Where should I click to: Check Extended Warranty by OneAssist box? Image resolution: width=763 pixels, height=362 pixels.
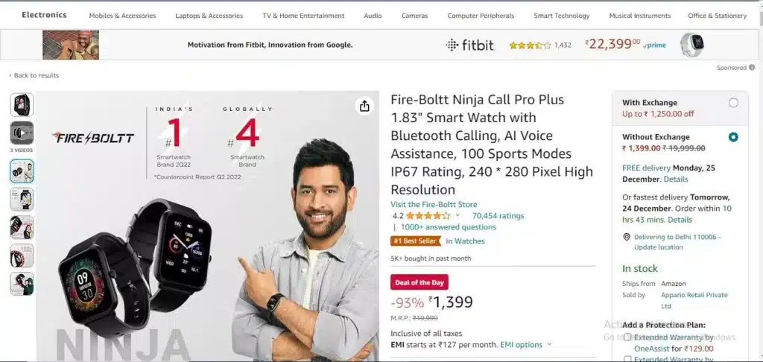[x=627, y=337]
